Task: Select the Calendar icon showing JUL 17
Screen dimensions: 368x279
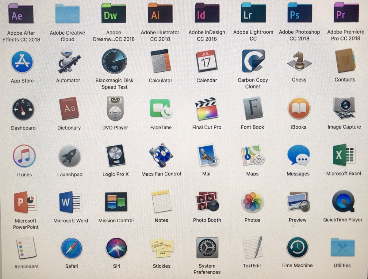Action: click(x=206, y=61)
